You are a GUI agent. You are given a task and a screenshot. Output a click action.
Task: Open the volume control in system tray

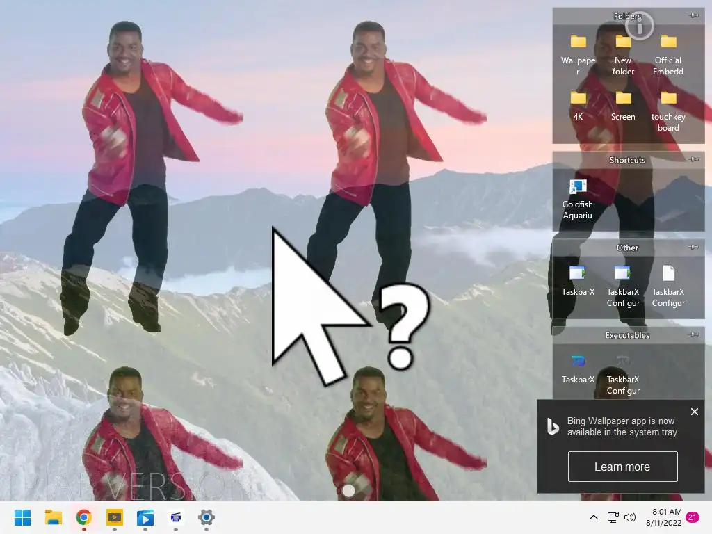(x=630, y=517)
